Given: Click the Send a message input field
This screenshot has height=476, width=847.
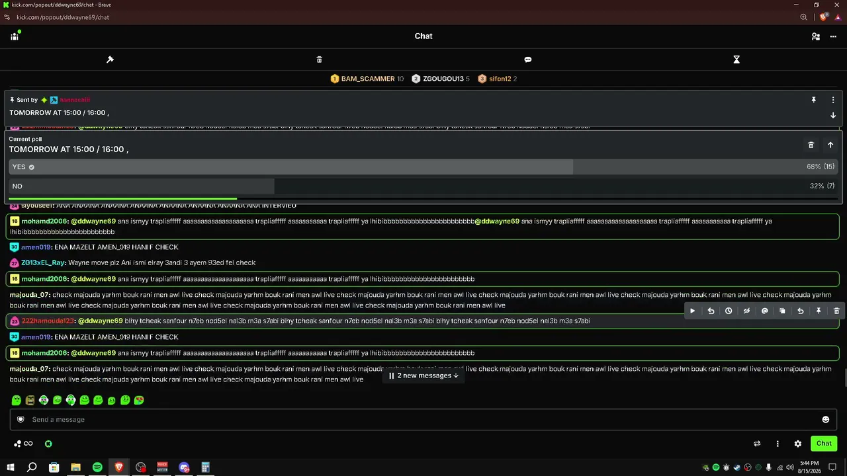Looking at the screenshot, I should click(x=423, y=419).
